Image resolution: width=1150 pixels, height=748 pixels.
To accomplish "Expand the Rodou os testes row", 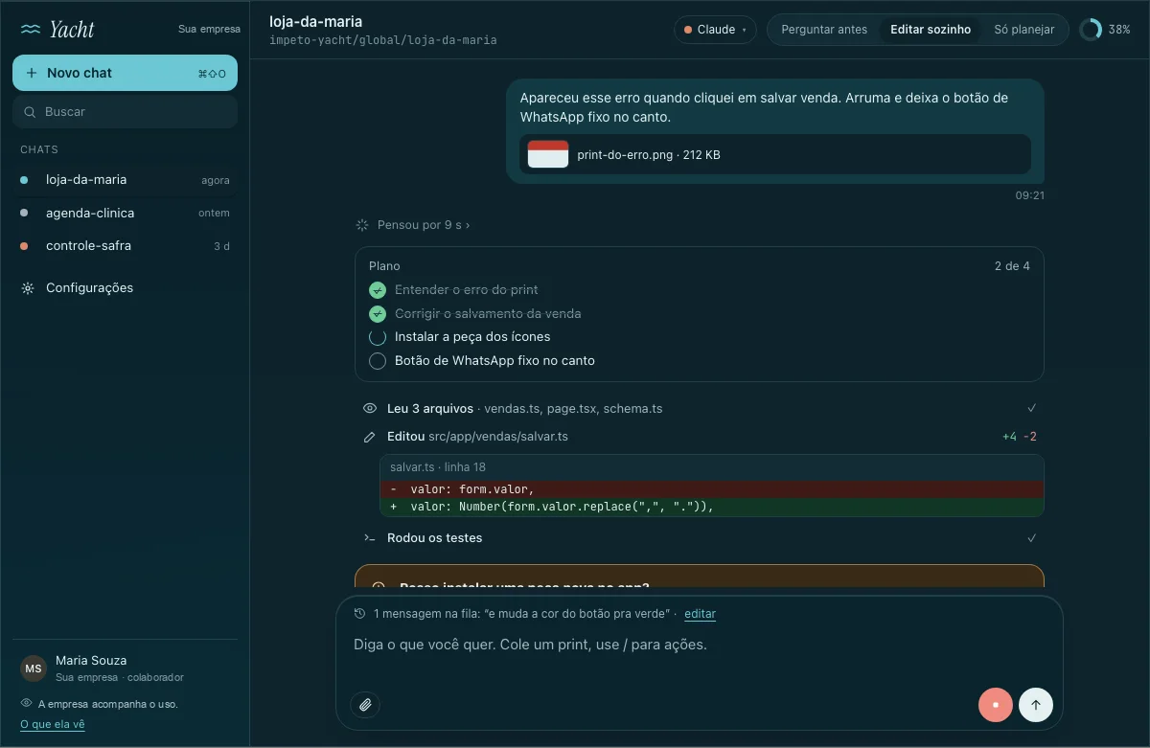I will 700,538.
